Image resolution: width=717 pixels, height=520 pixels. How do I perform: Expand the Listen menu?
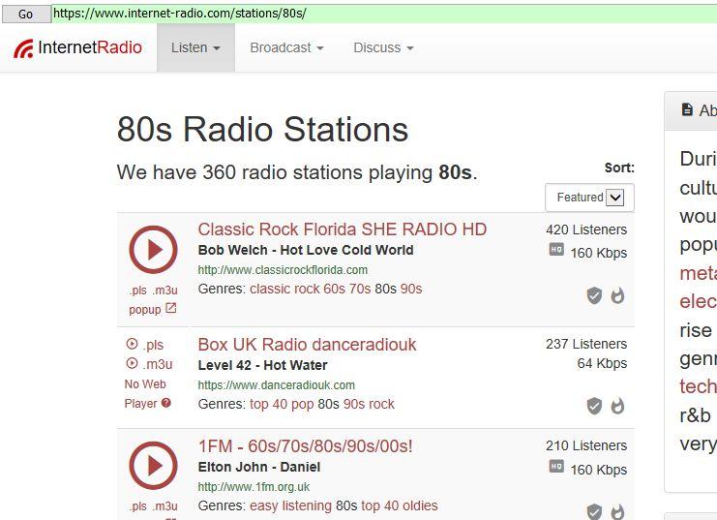tap(195, 47)
